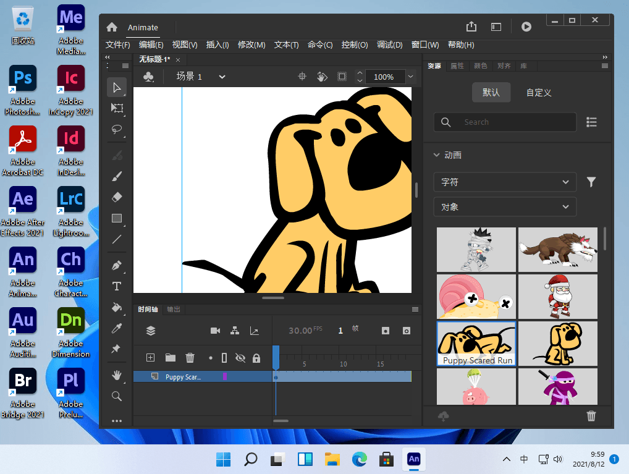Click the Test Movie play button
Screen dimensions: 629x474
point(526,27)
